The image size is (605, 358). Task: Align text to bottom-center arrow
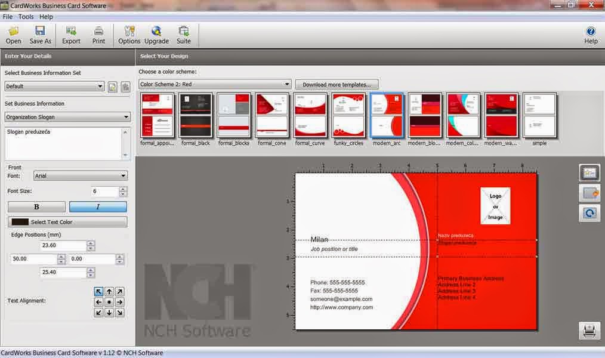click(x=109, y=313)
